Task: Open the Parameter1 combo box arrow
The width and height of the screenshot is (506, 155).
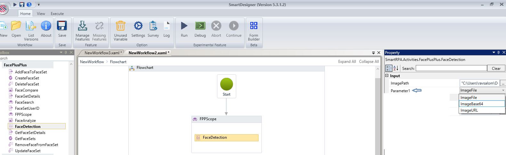Action: (x=503, y=91)
